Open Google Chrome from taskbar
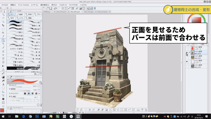The width and height of the screenshot is (211, 119). 30,117
